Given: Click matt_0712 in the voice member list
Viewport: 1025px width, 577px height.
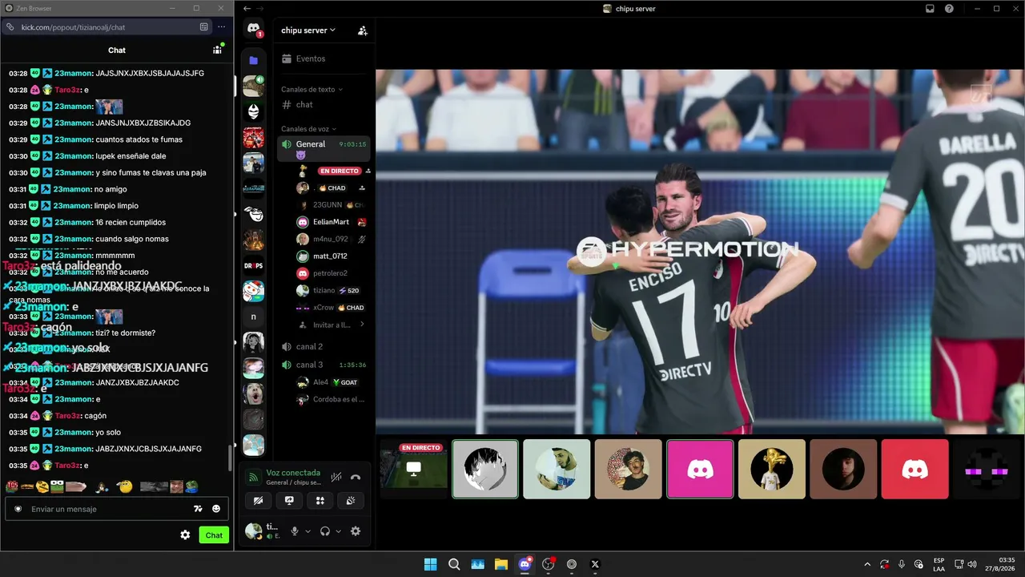Looking at the screenshot, I should 330,256.
